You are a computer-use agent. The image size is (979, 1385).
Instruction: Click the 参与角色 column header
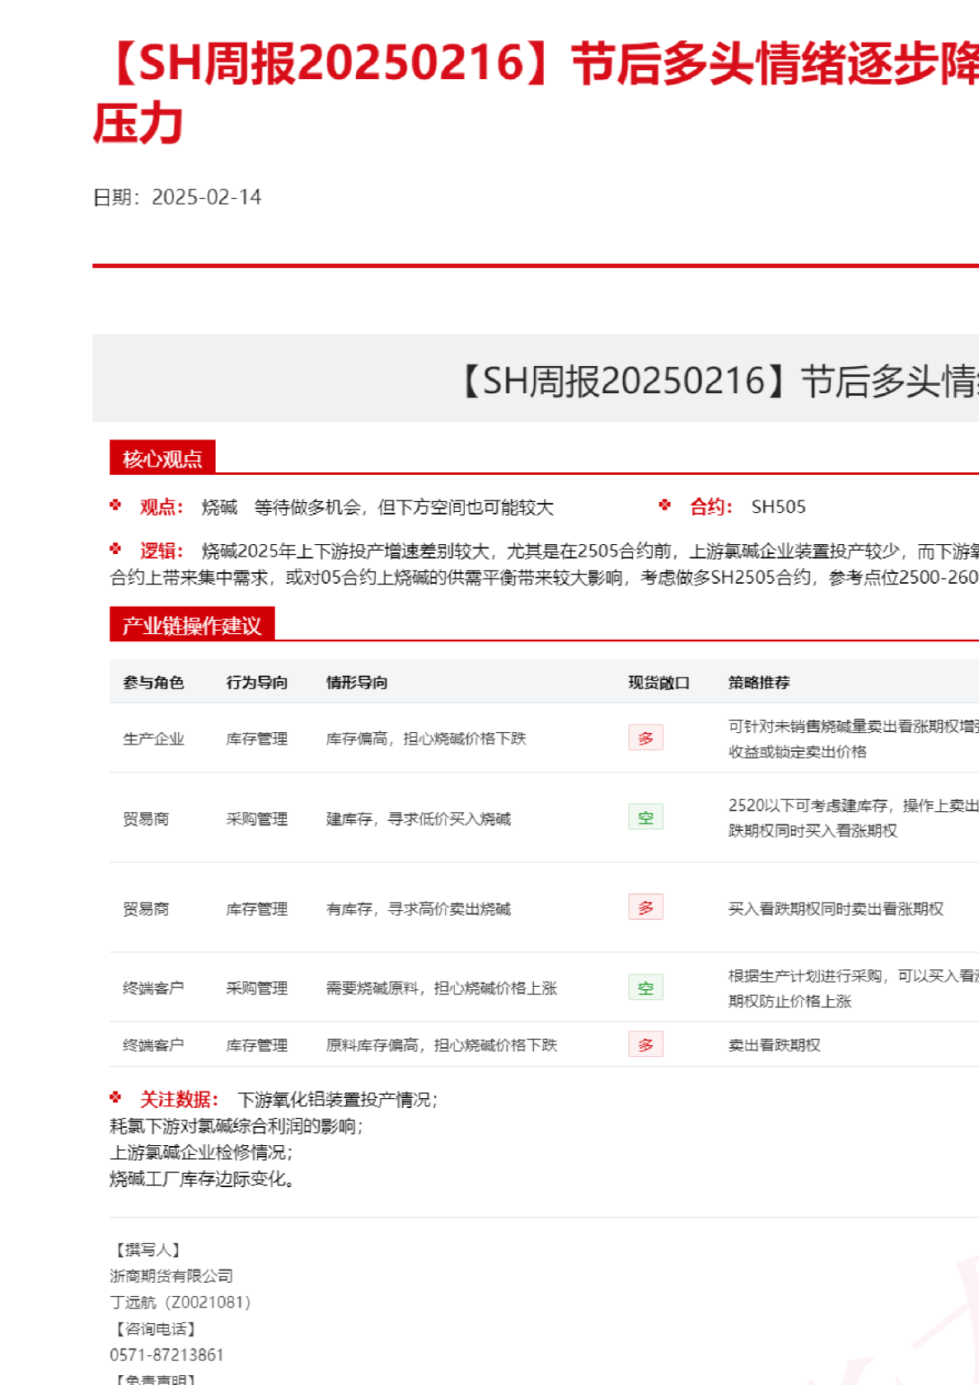153,683
